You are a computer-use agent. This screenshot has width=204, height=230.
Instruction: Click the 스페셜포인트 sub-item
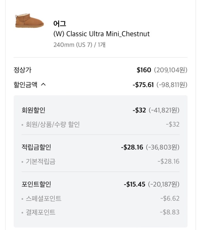[43, 199]
